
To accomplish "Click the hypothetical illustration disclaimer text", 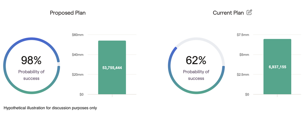I will [50, 108].
